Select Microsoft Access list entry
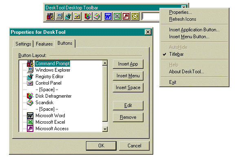The height and width of the screenshot is (162, 238). pyautogui.click(x=52, y=129)
